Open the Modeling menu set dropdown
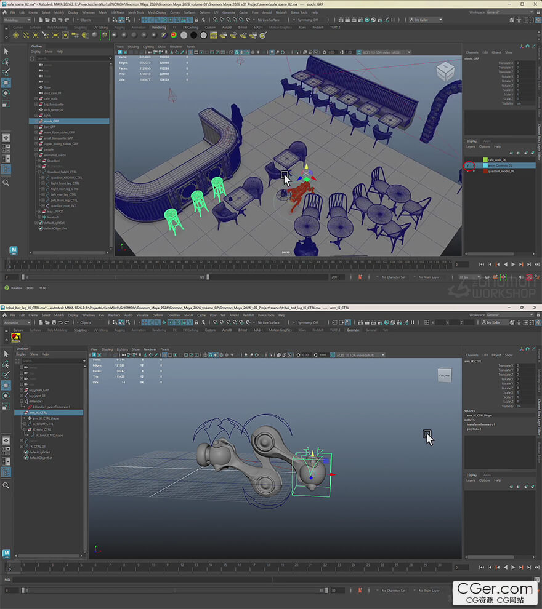The height and width of the screenshot is (609, 542). click(x=18, y=20)
